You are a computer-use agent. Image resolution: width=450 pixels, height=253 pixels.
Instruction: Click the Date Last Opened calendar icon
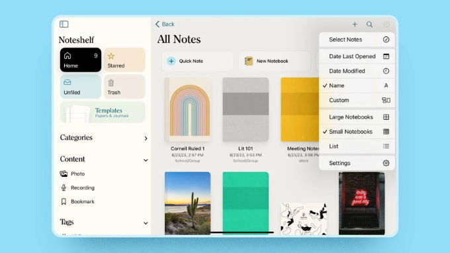coord(386,56)
